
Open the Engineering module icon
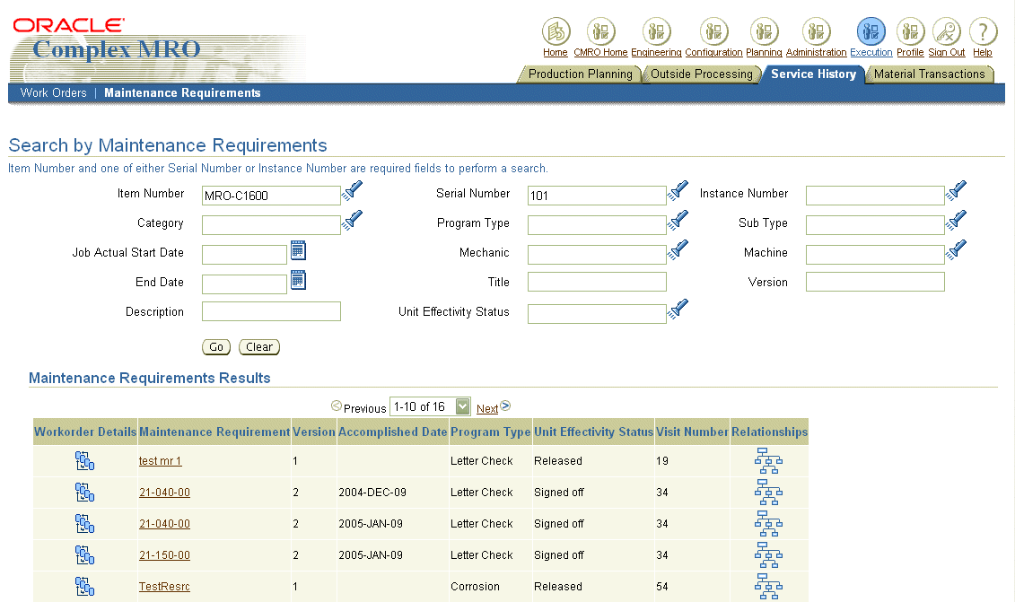tap(656, 31)
